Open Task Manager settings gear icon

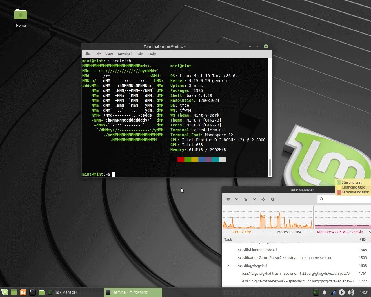pyautogui.click(x=228, y=199)
